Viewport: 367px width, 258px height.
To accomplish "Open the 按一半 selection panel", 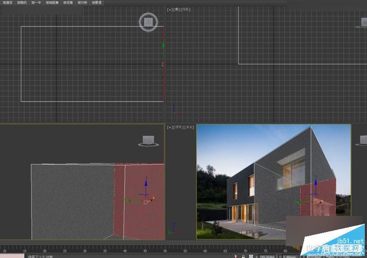I will 36,3.
